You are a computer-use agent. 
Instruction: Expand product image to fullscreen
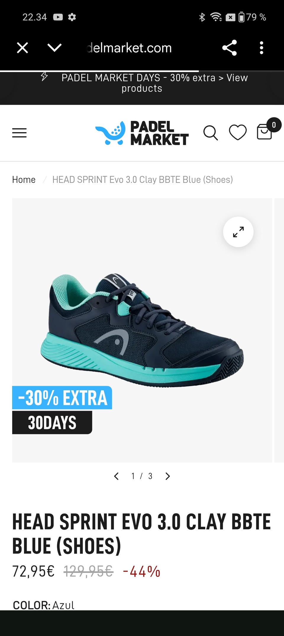click(x=238, y=232)
